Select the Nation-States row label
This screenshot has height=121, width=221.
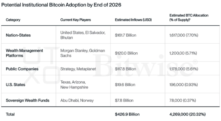point(18,35)
